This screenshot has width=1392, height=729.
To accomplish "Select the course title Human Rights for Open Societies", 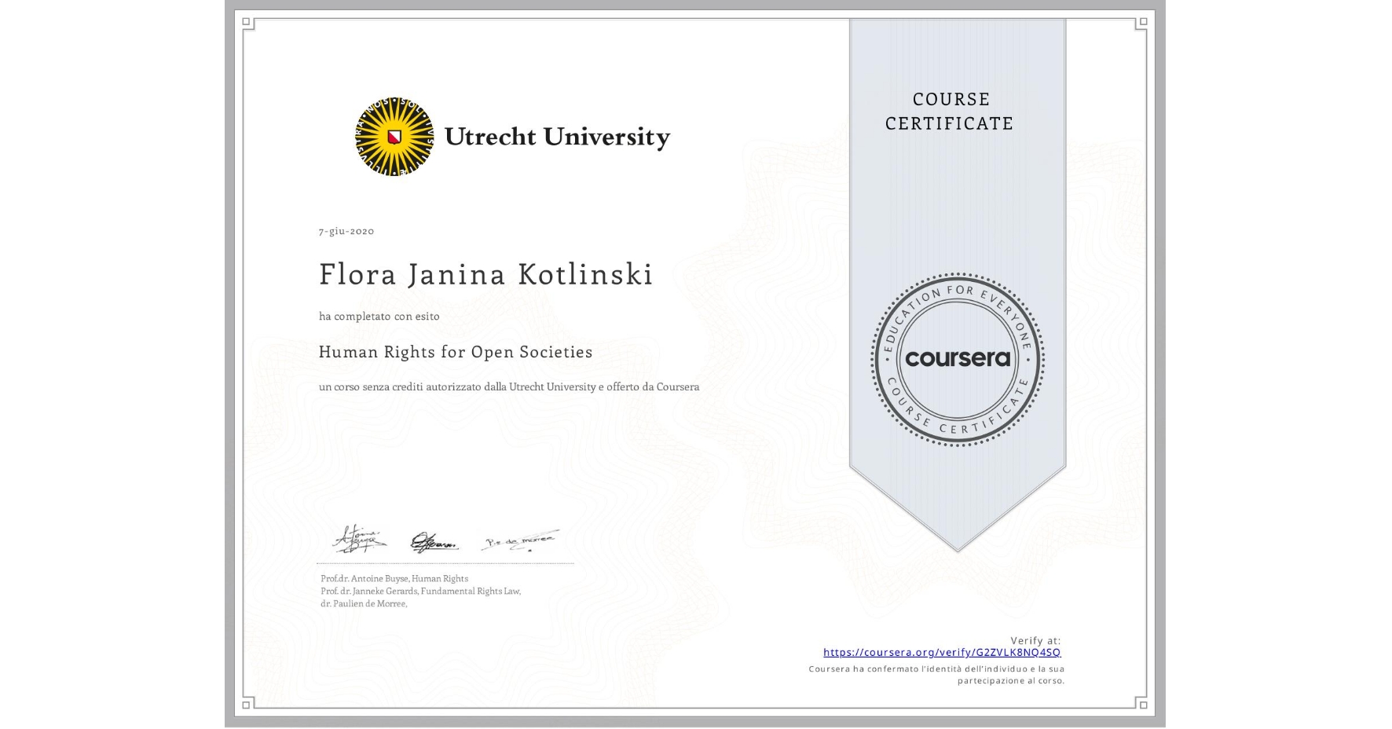I will tap(456, 352).
